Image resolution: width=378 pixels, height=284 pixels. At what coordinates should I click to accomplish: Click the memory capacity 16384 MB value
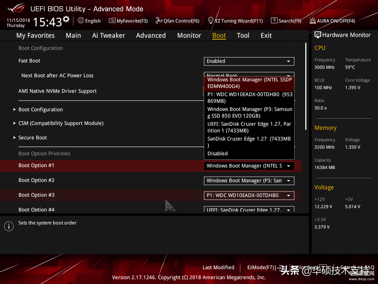pyautogui.click(x=325, y=168)
